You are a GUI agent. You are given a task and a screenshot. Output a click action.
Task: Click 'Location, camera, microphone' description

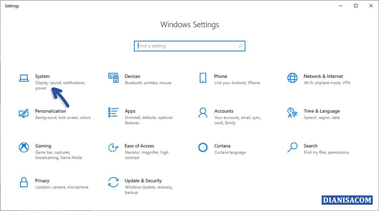62,187
